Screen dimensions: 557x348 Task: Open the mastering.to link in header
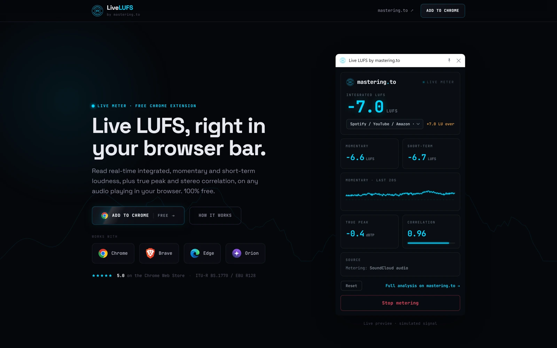pos(395,10)
